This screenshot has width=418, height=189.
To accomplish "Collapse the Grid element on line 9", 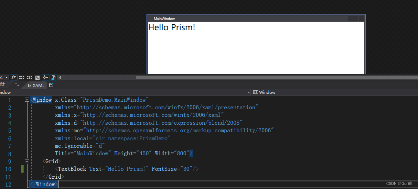I will click(x=27, y=161).
